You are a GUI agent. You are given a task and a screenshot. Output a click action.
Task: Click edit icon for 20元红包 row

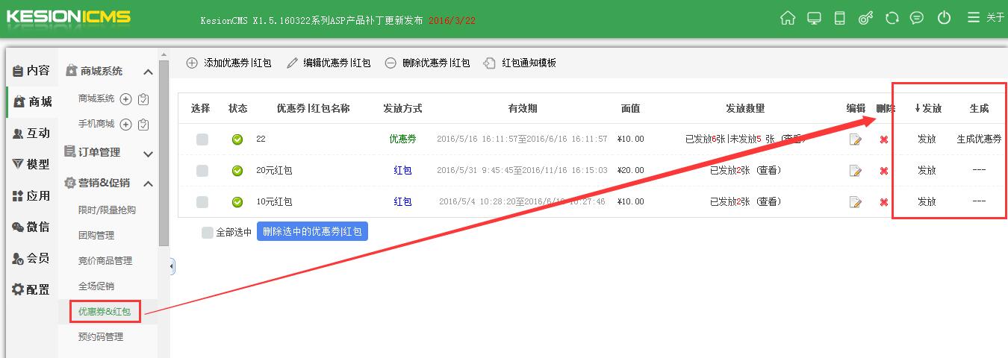coord(856,171)
